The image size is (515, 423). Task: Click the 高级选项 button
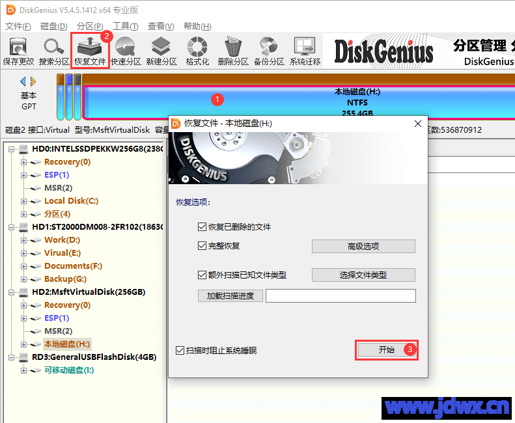coord(363,246)
